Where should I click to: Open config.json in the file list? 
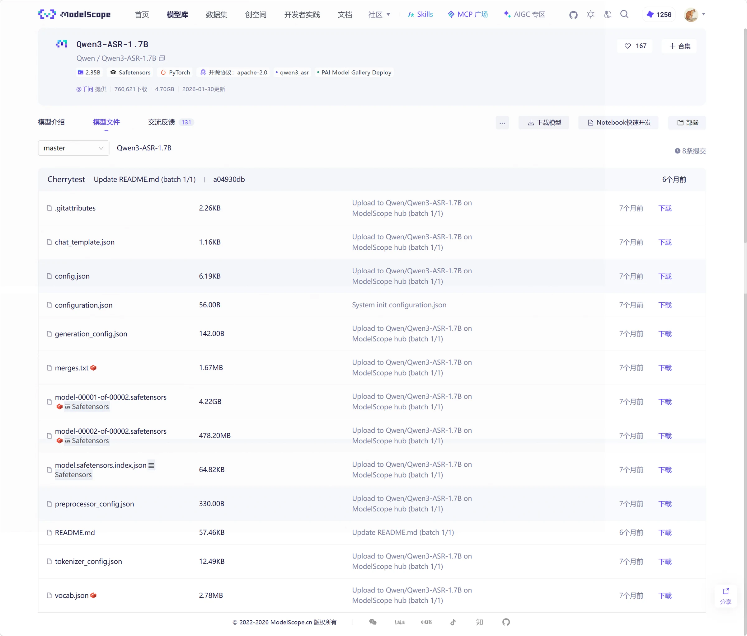pos(72,276)
